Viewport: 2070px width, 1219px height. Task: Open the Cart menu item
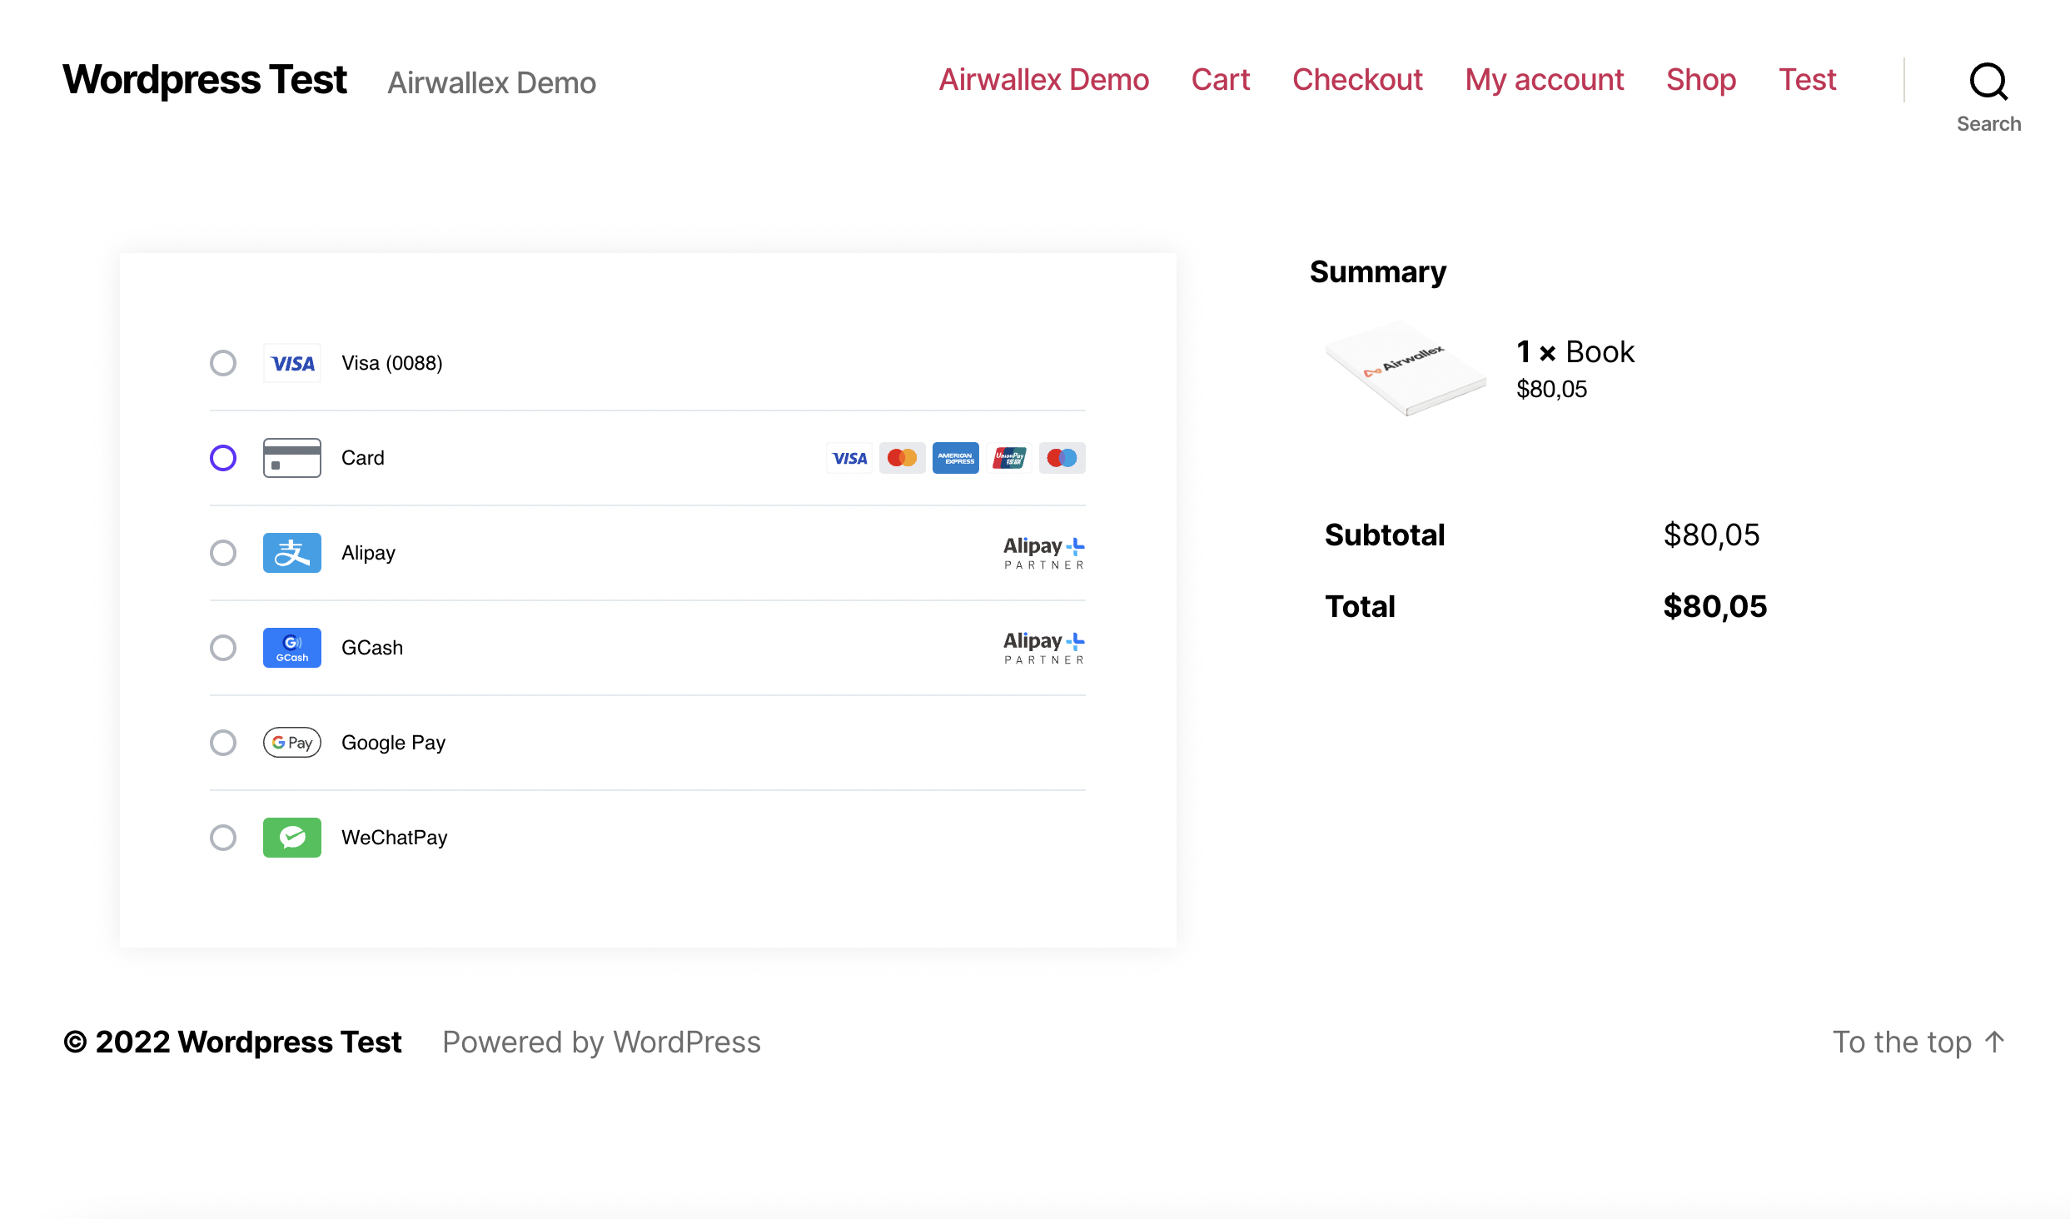click(1220, 80)
